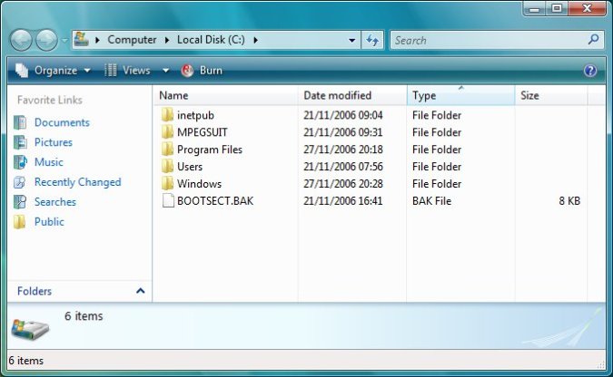The width and height of the screenshot is (613, 377).
Task: Expand the arrow between Computer and Local Disk
Action: (167, 40)
